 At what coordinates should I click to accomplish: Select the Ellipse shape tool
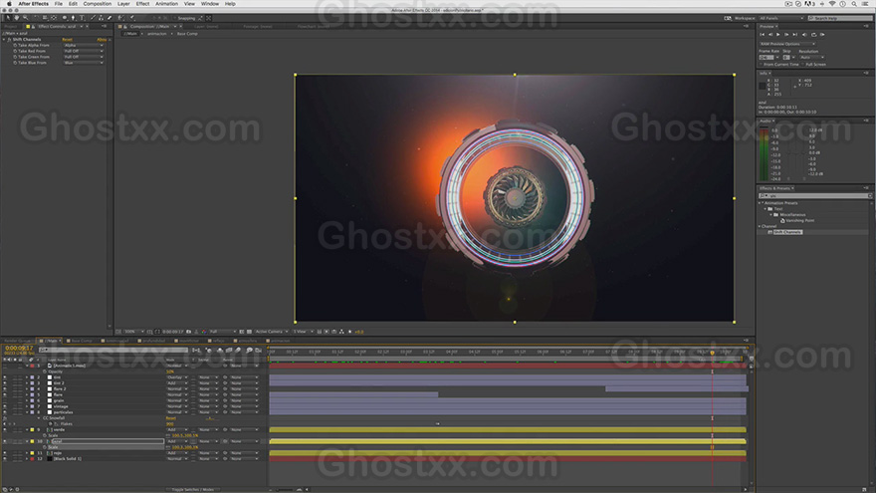65,18
